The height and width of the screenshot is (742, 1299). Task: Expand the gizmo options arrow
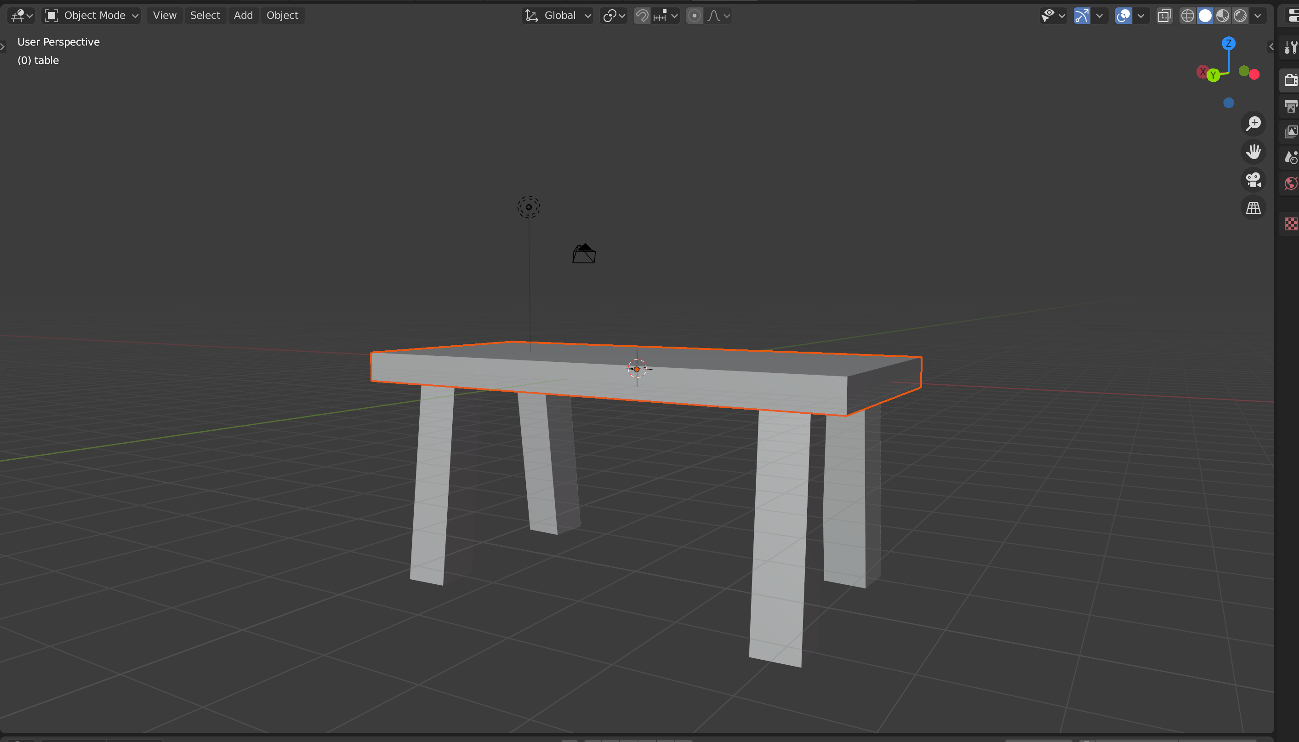coord(1100,16)
